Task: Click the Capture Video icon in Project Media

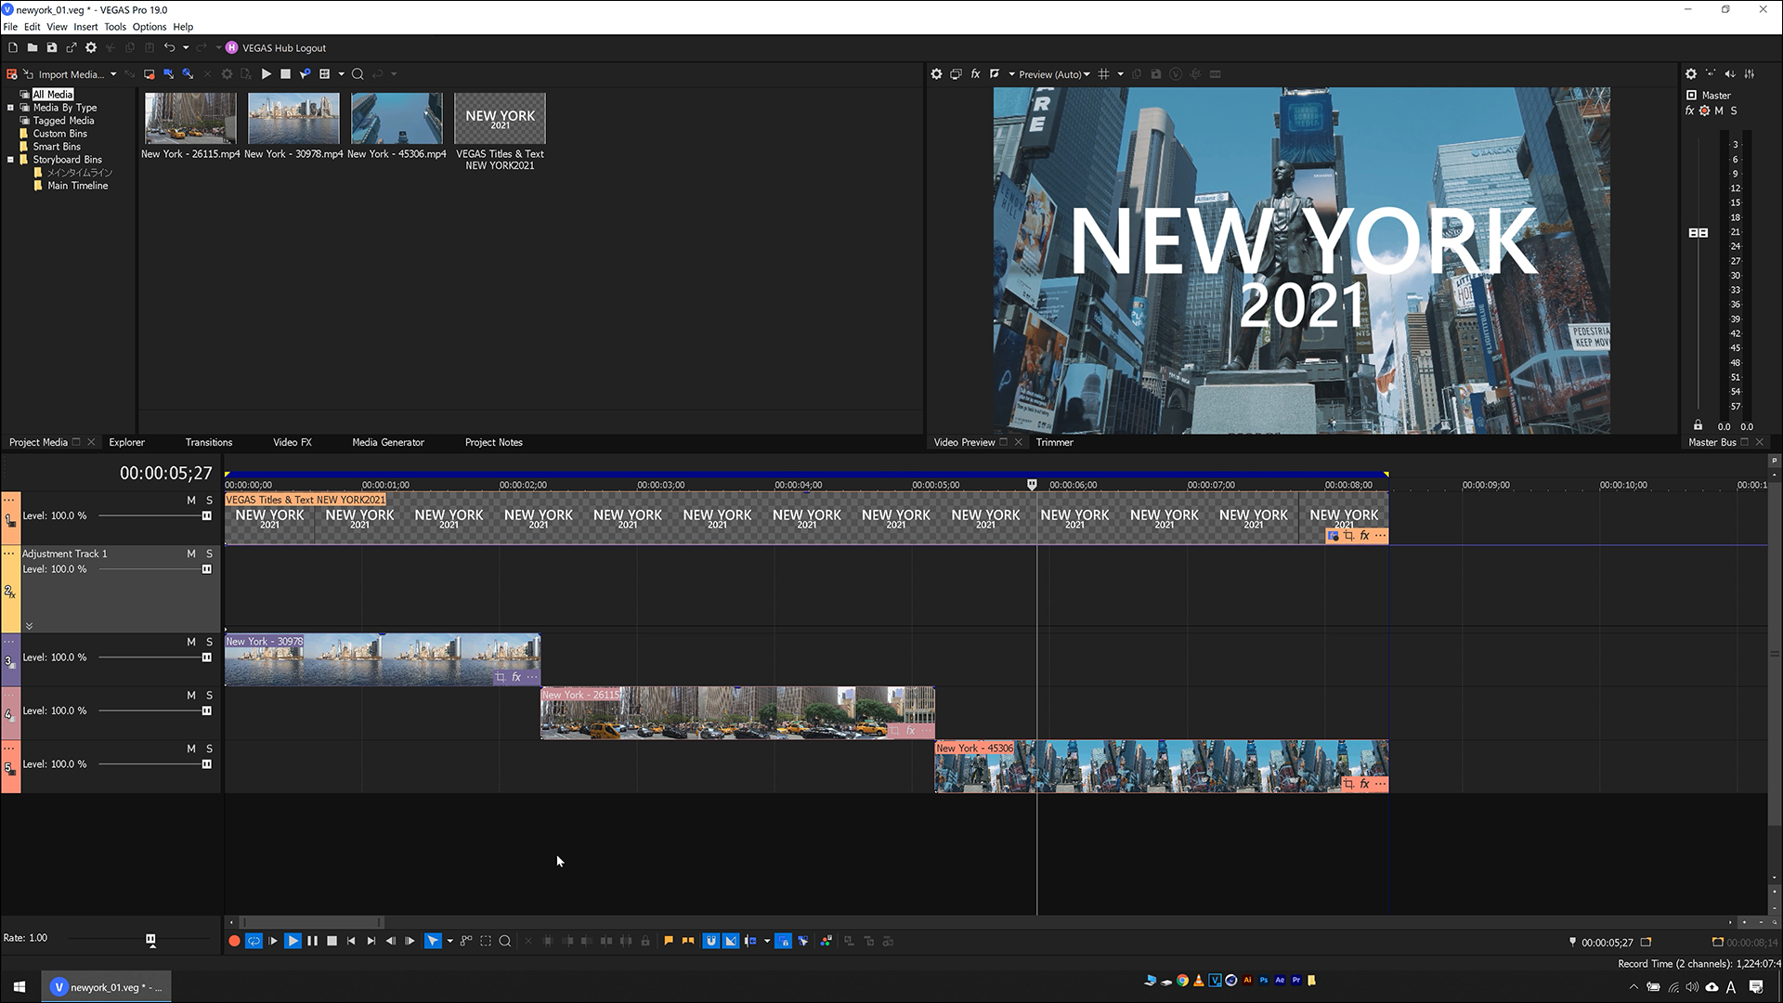Action: coord(149,74)
